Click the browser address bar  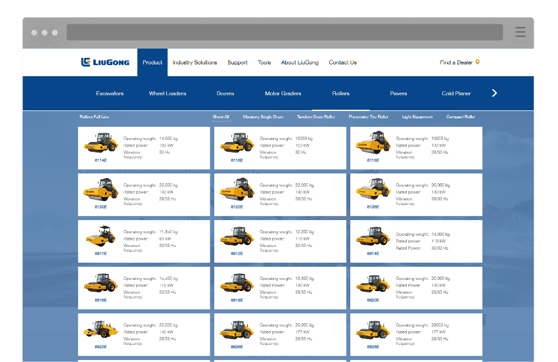[x=285, y=32]
